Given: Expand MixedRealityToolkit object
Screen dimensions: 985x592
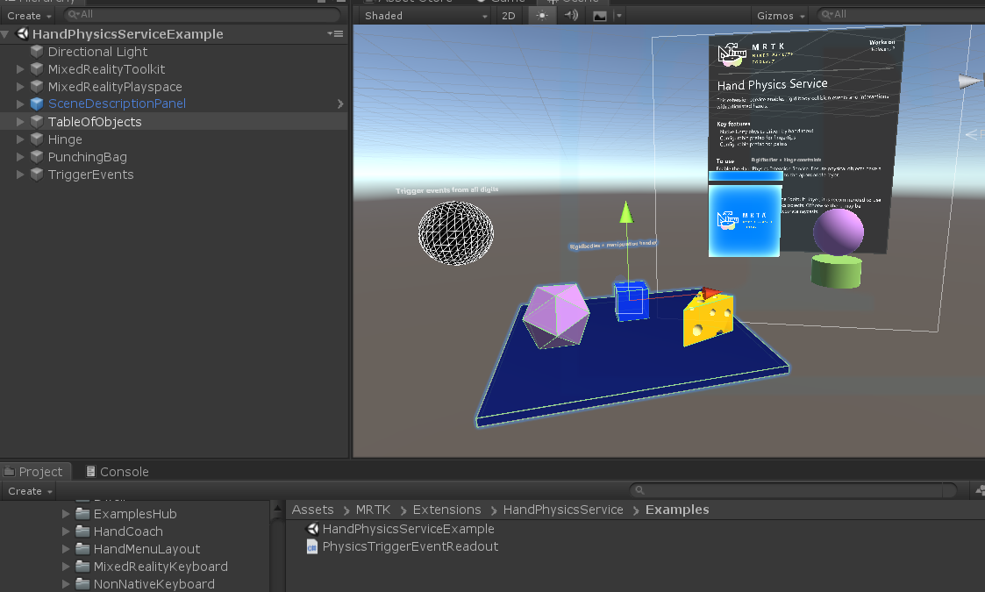Looking at the screenshot, I should click(x=20, y=69).
